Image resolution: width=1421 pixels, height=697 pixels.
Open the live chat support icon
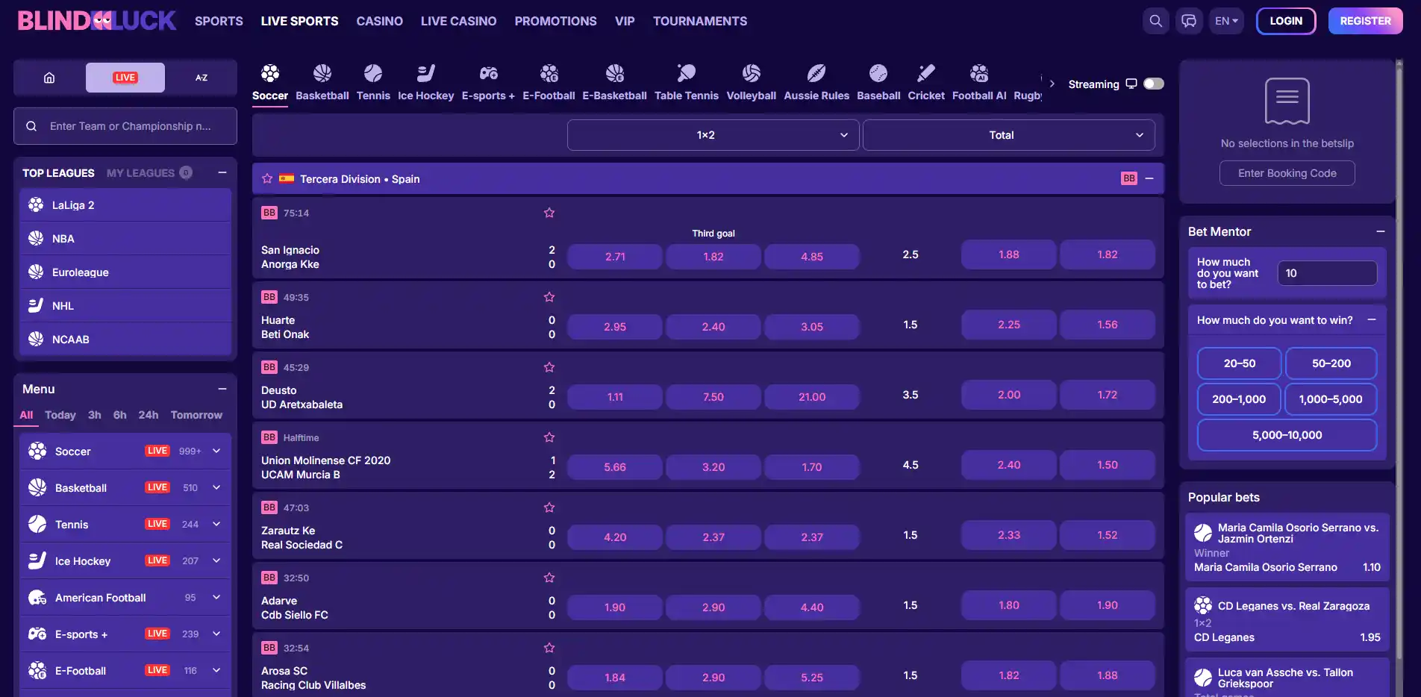coord(1189,21)
